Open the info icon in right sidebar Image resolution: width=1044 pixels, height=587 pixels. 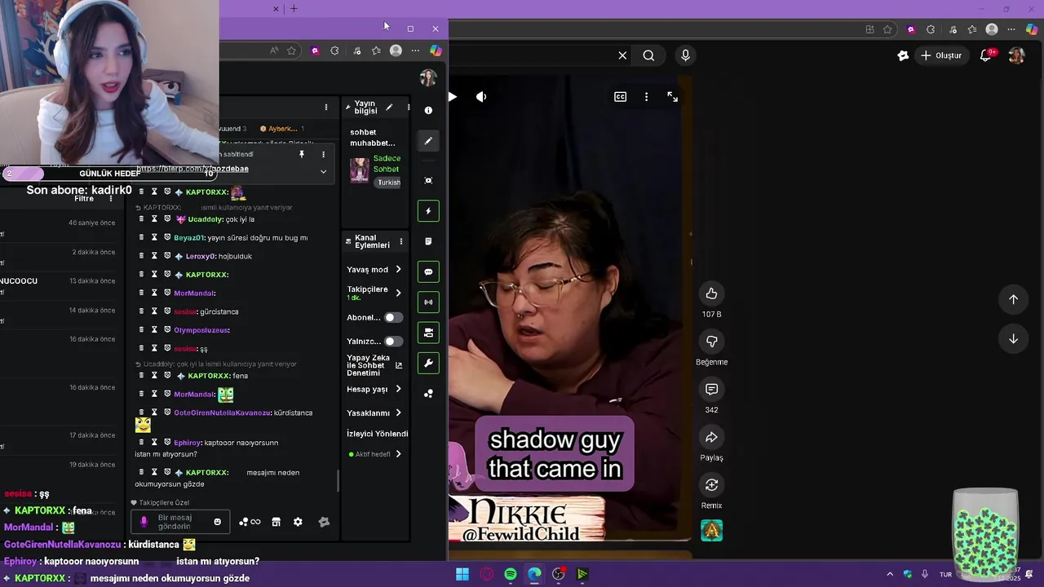coord(428,110)
